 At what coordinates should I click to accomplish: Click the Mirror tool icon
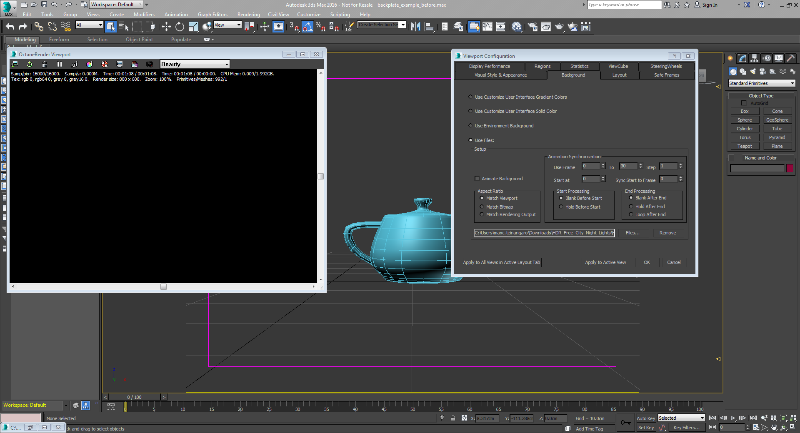pos(415,27)
